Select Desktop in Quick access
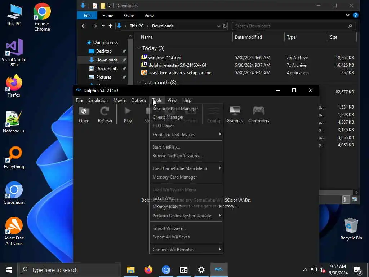Screen dimensions: 369x277 (x=104, y=51)
